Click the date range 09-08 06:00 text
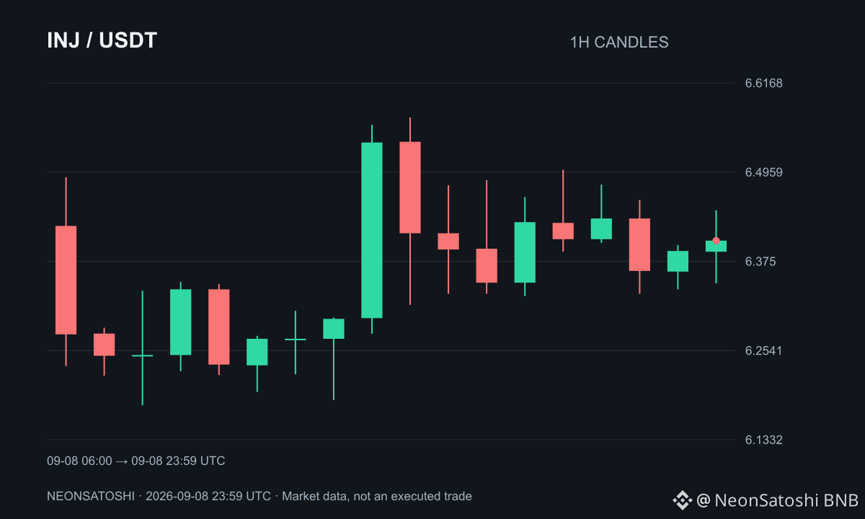This screenshot has width=865, height=519. 79,461
